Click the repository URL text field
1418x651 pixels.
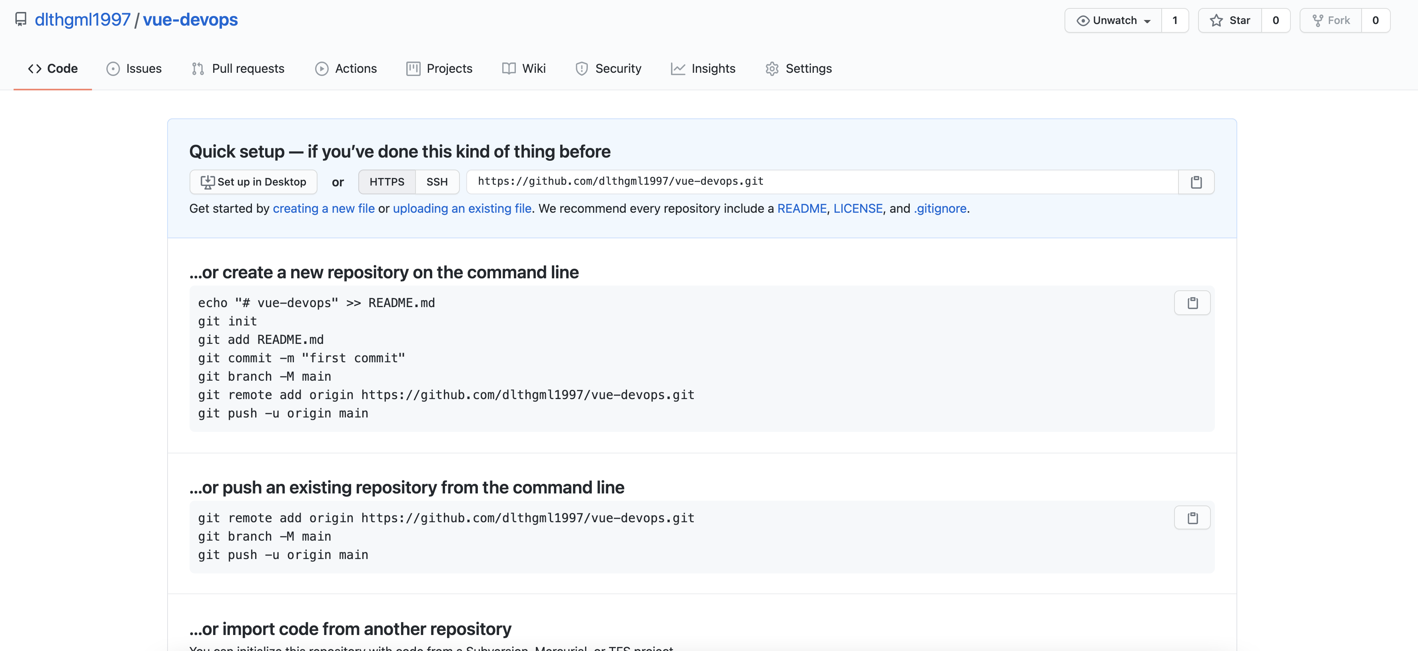click(821, 182)
